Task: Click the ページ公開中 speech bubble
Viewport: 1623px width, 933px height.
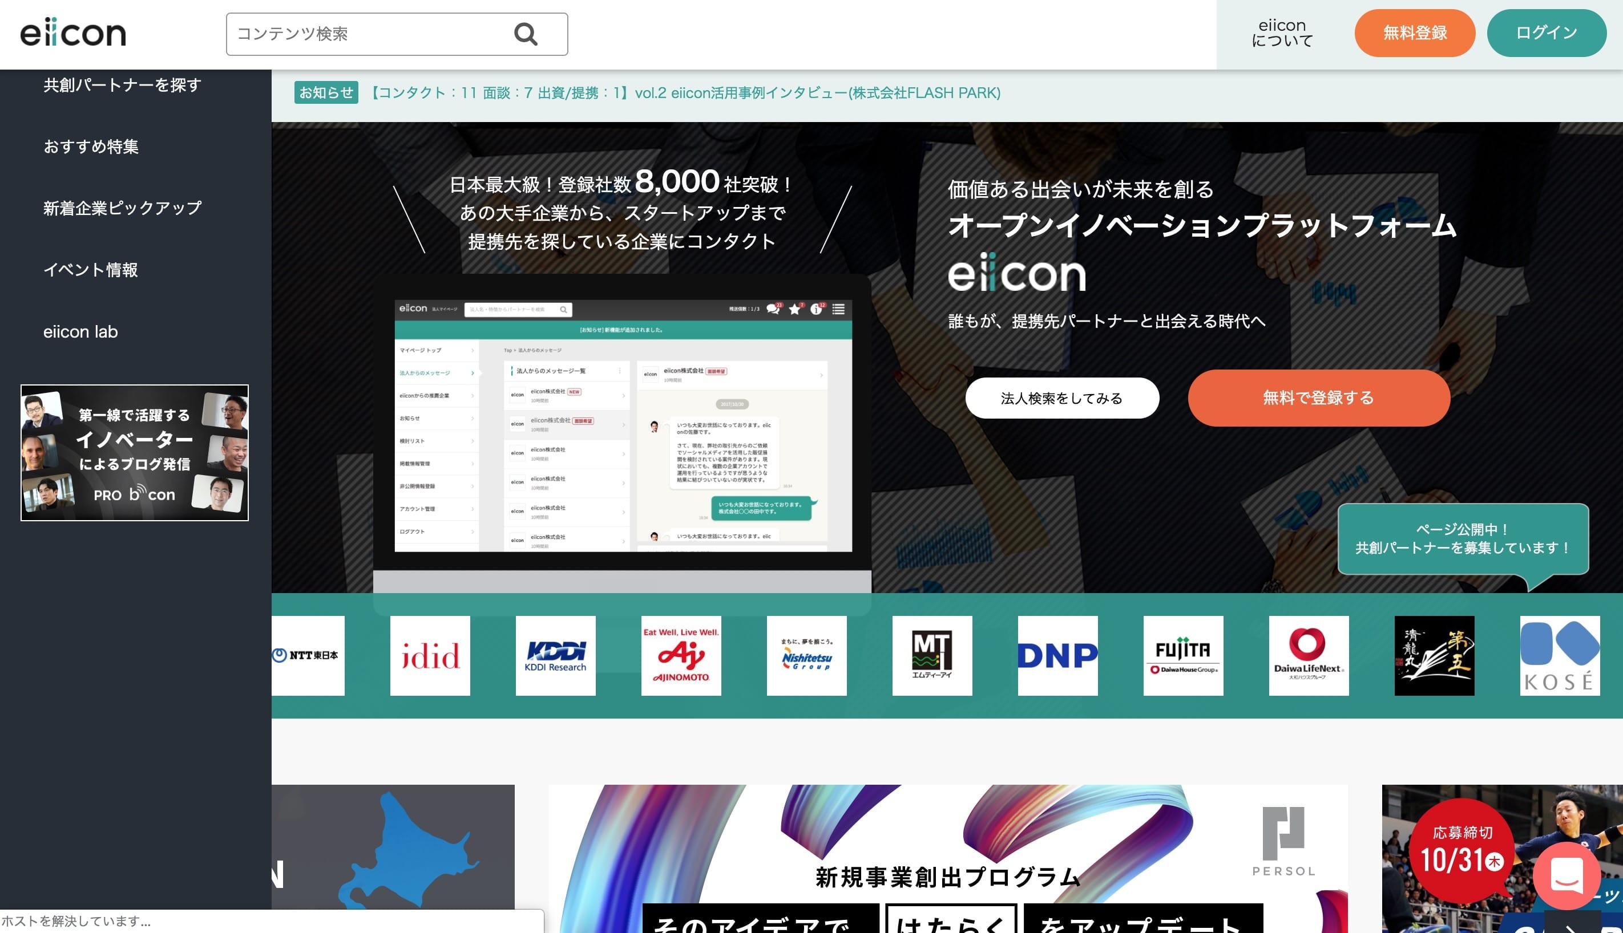Action: click(1463, 539)
